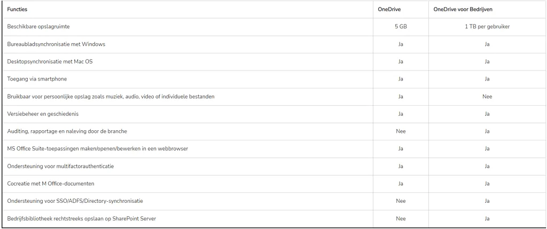
Task: Click the "OneDrive" column header
Action: tap(390, 9)
